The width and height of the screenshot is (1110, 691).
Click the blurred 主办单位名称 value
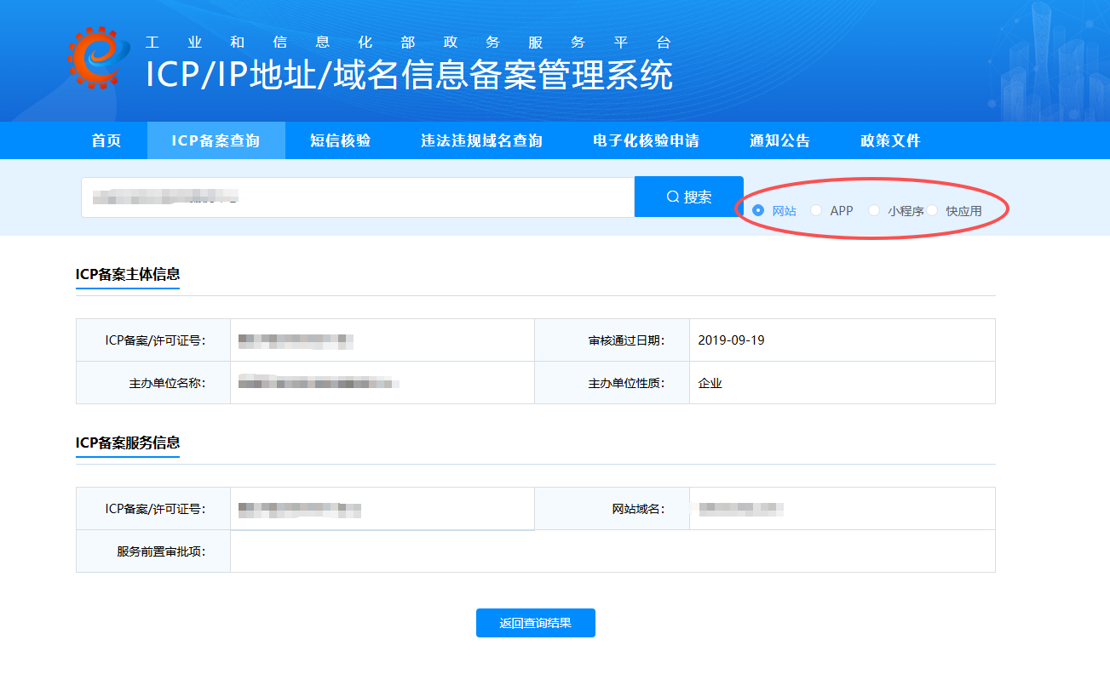coord(319,383)
